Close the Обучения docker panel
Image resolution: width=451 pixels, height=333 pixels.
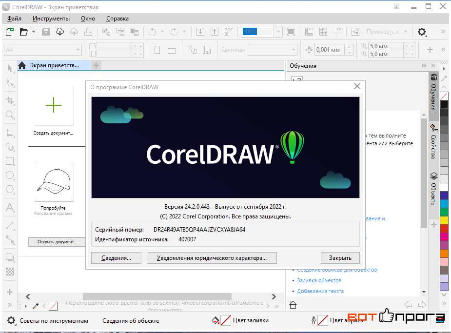[x=433, y=66]
